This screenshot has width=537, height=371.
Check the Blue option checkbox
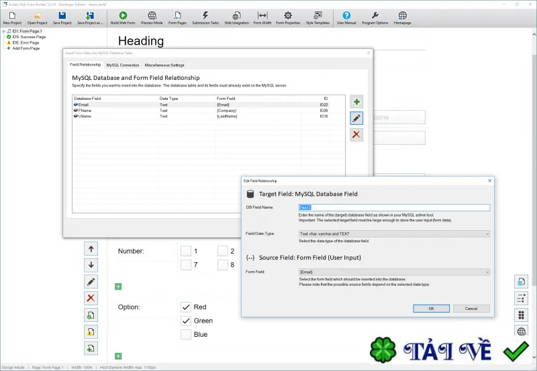coord(186,334)
